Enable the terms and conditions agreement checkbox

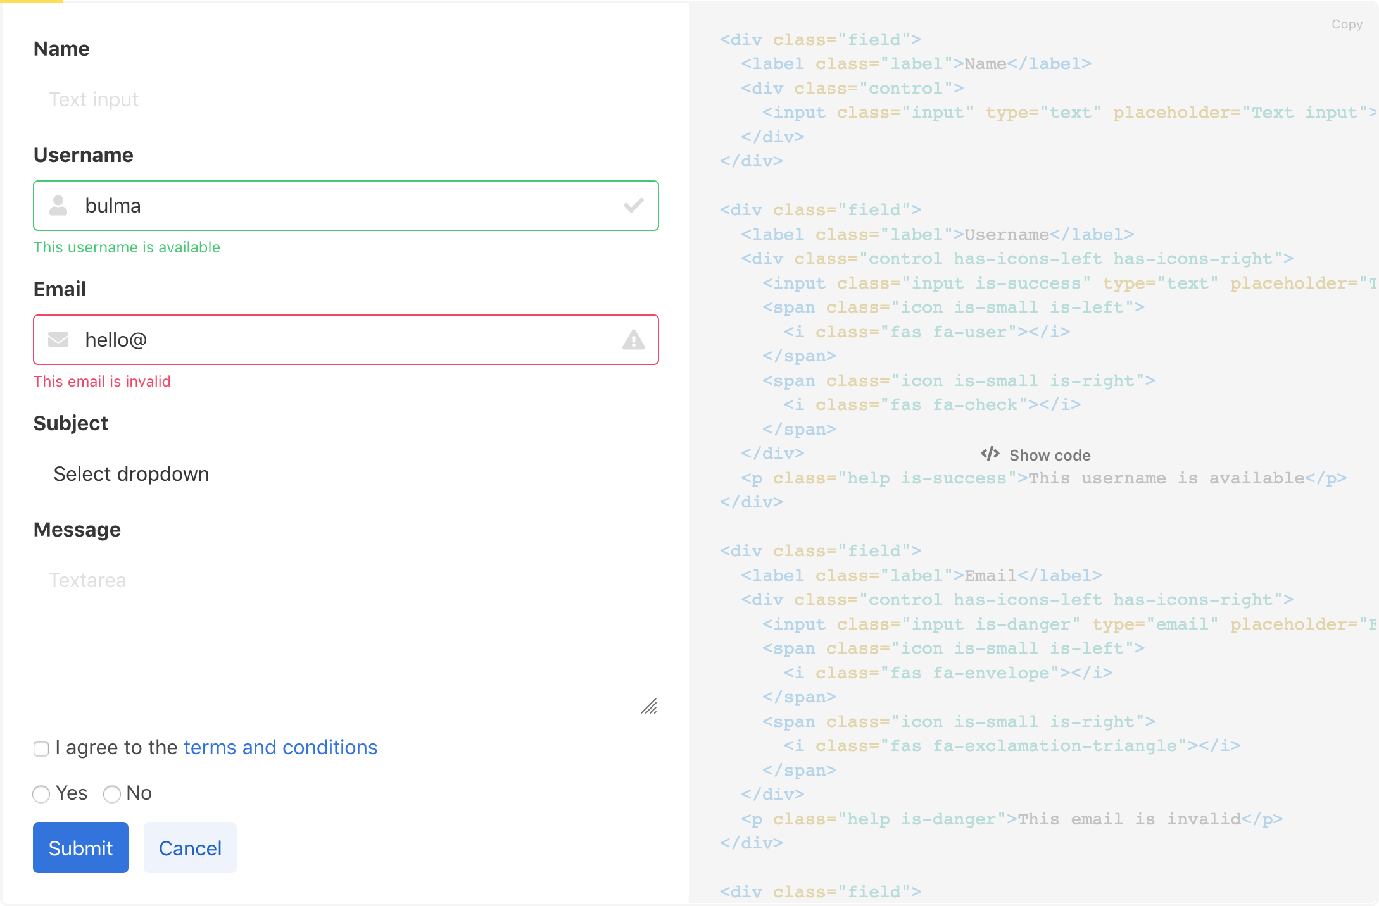tap(41, 748)
